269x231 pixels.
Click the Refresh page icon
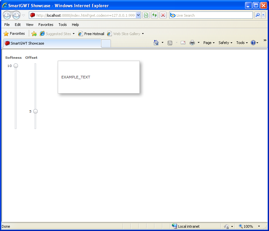pyautogui.click(x=155, y=15)
